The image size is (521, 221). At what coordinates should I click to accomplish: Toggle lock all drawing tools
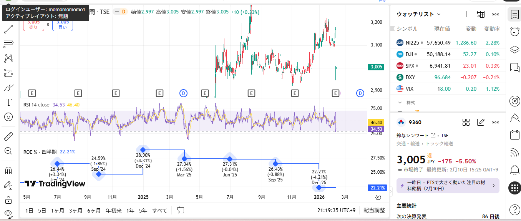tap(8, 199)
